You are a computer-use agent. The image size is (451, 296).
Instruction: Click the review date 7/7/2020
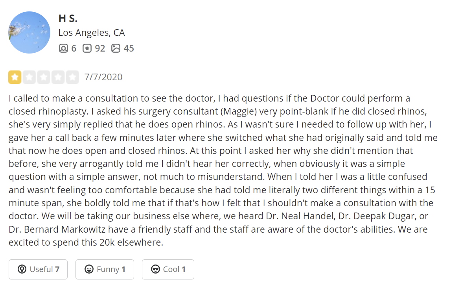(103, 77)
